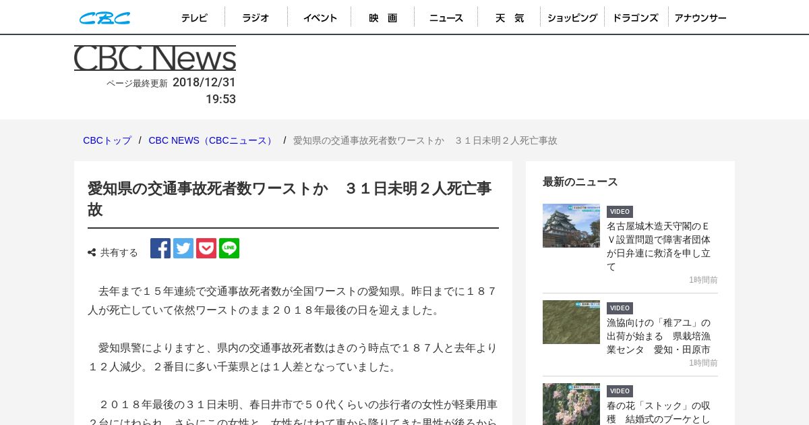
Task: Open the 天気 menu item
Action: pyautogui.click(x=509, y=18)
